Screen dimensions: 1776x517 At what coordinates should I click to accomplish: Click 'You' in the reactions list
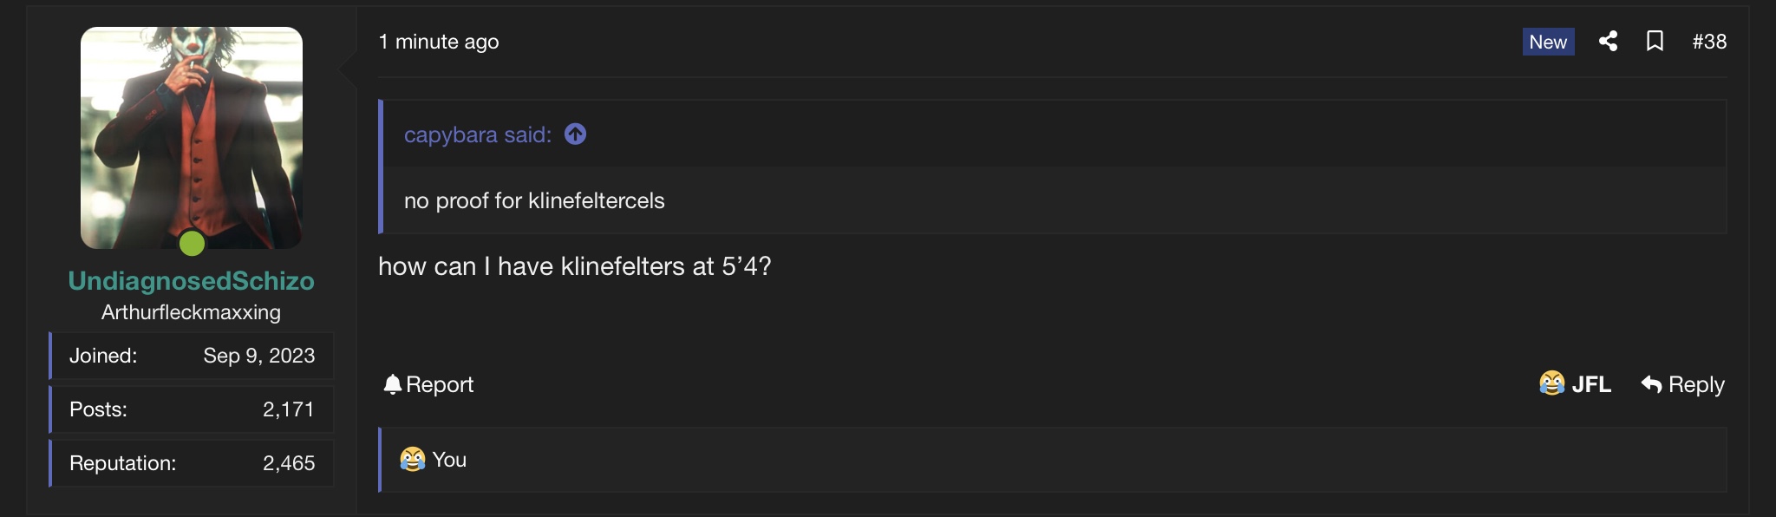(449, 460)
